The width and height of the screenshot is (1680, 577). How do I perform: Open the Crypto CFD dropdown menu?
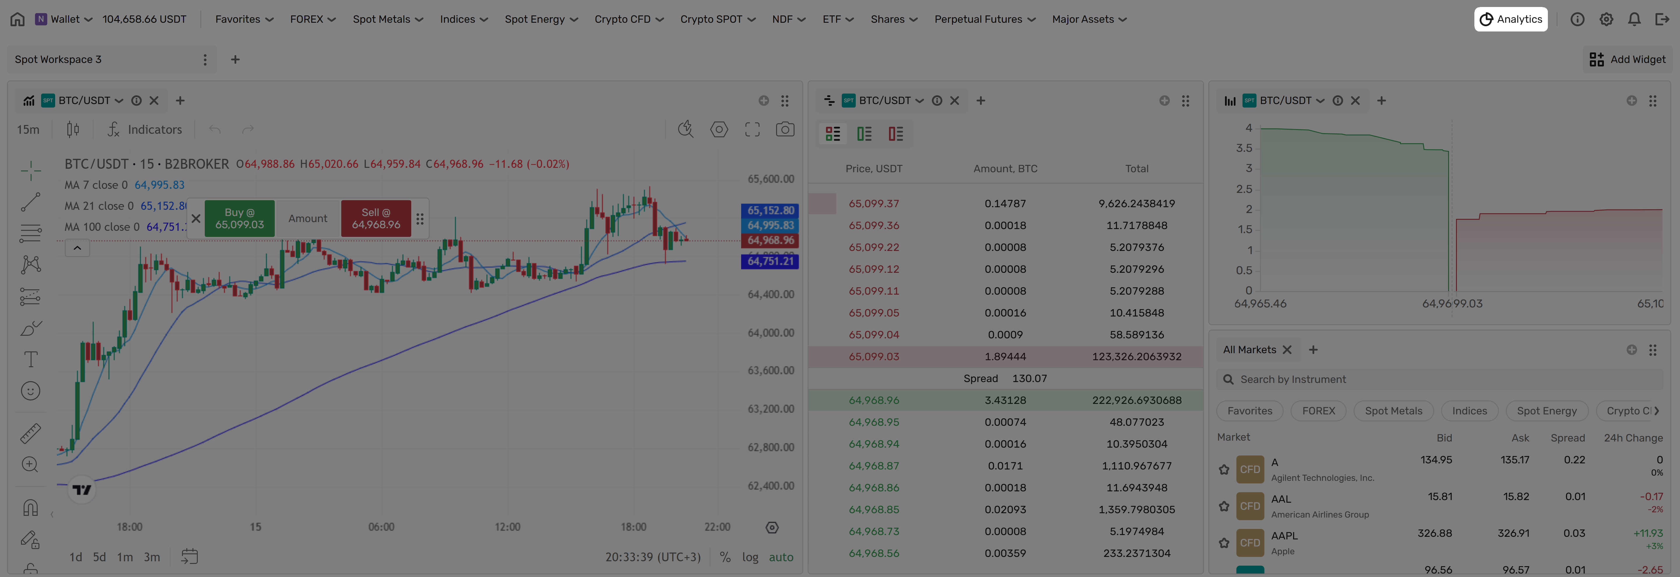629,19
